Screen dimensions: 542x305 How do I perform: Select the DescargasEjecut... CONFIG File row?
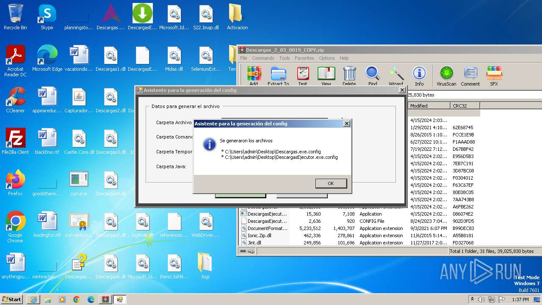click(360, 221)
